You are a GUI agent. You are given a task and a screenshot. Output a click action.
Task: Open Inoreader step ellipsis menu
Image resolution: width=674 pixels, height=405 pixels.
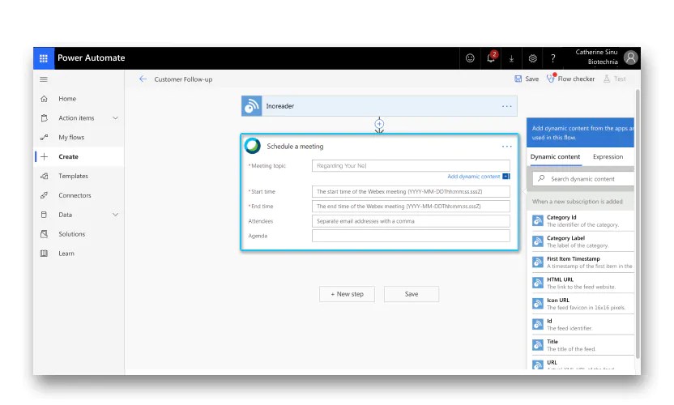507,106
